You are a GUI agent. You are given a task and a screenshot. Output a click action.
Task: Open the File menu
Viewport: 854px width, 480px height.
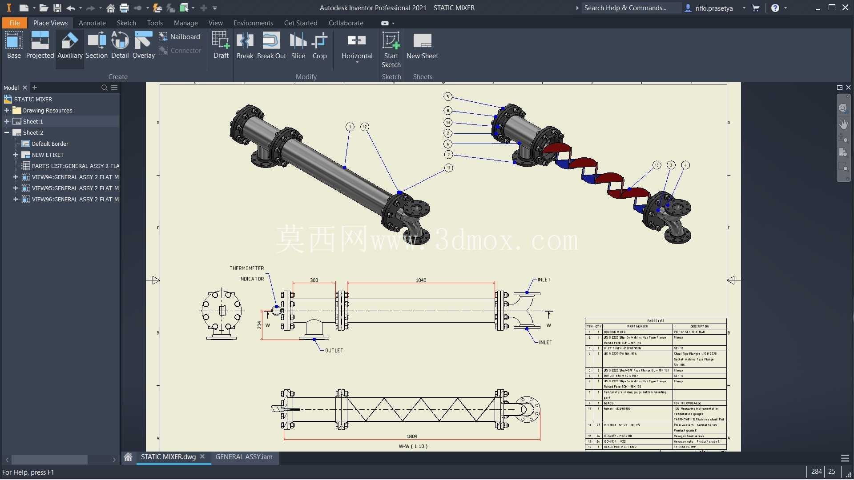pyautogui.click(x=15, y=23)
